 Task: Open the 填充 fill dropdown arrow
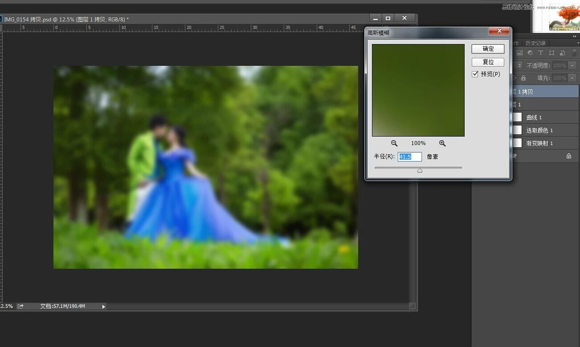click(x=572, y=78)
